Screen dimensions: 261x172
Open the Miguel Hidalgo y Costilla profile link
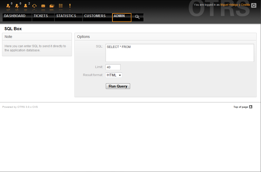coord(235,5)
